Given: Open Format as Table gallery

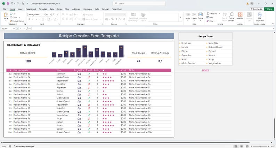Looking at the screenshot, I should point(143,17).
